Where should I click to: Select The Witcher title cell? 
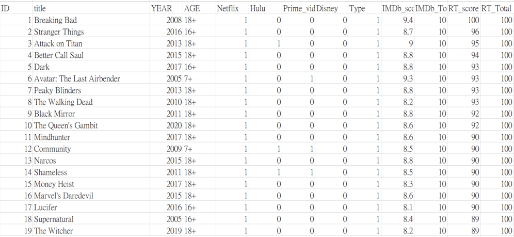(91, 231)
